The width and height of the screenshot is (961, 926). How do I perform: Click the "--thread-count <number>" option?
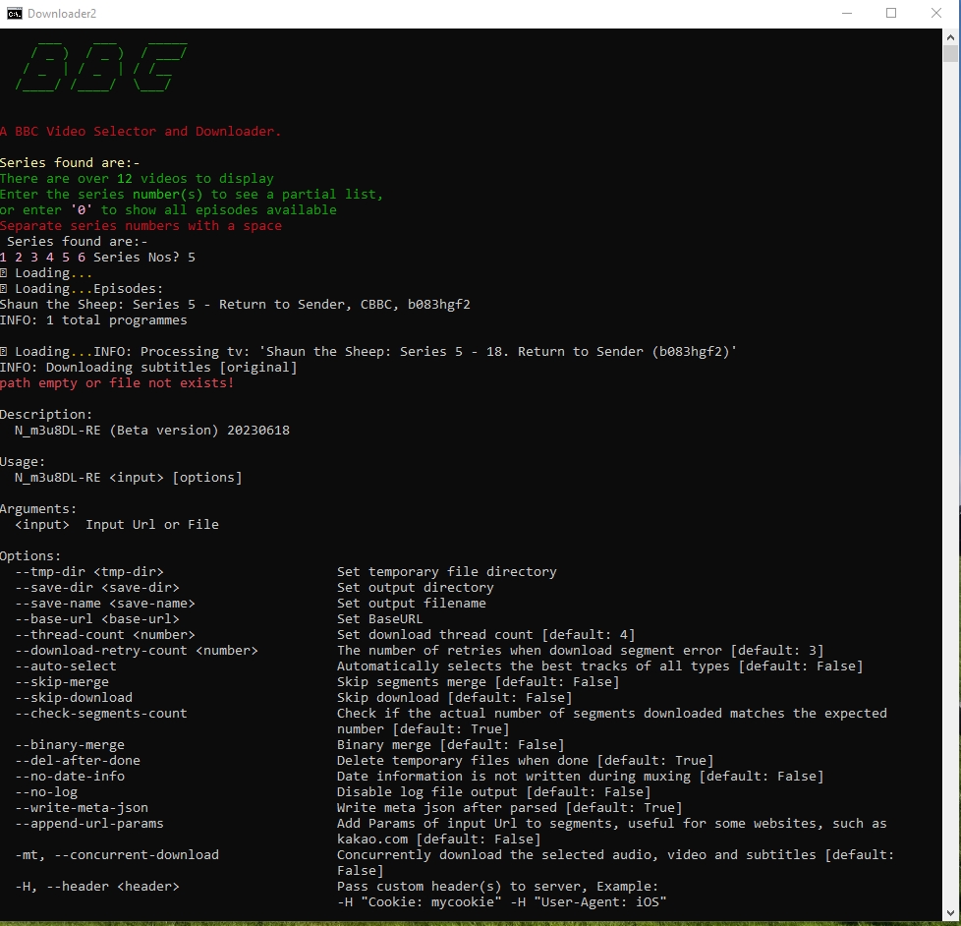tap(105, 635)
